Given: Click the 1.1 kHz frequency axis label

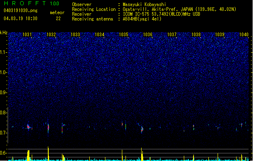Looking at the screenshot, I should point(3,52).
